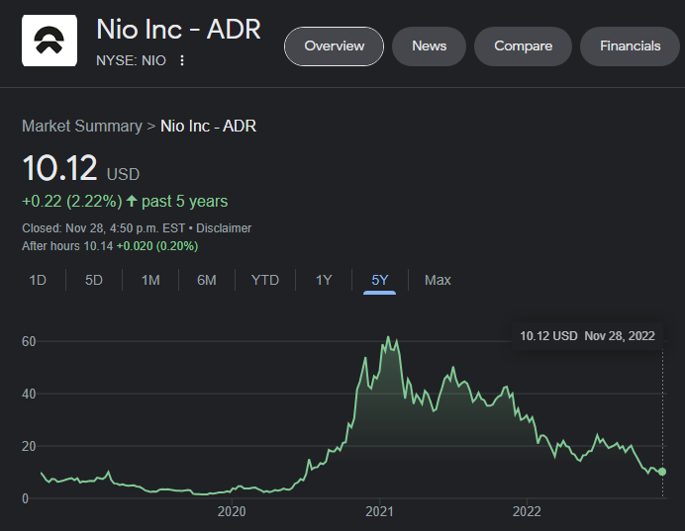
Task: Click the green up arrow trend indicator
Action: (x=132, y=201)
